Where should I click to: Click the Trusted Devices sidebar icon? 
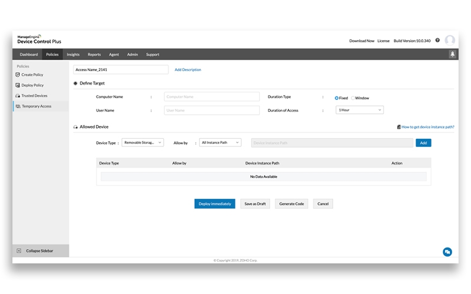pos(18,95)
